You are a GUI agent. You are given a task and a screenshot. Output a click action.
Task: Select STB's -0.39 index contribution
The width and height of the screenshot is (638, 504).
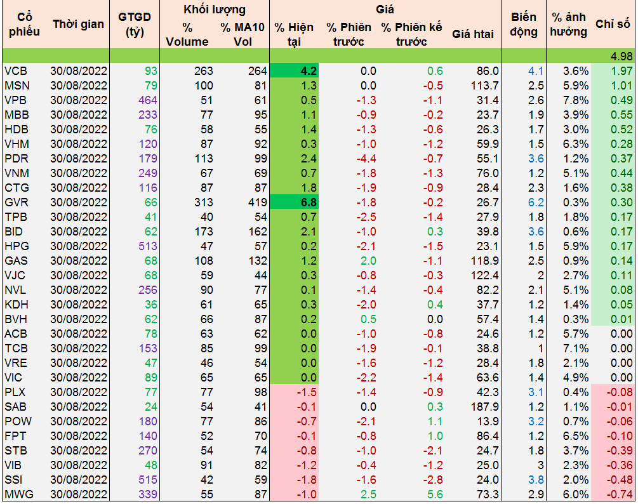pos(620,450)
